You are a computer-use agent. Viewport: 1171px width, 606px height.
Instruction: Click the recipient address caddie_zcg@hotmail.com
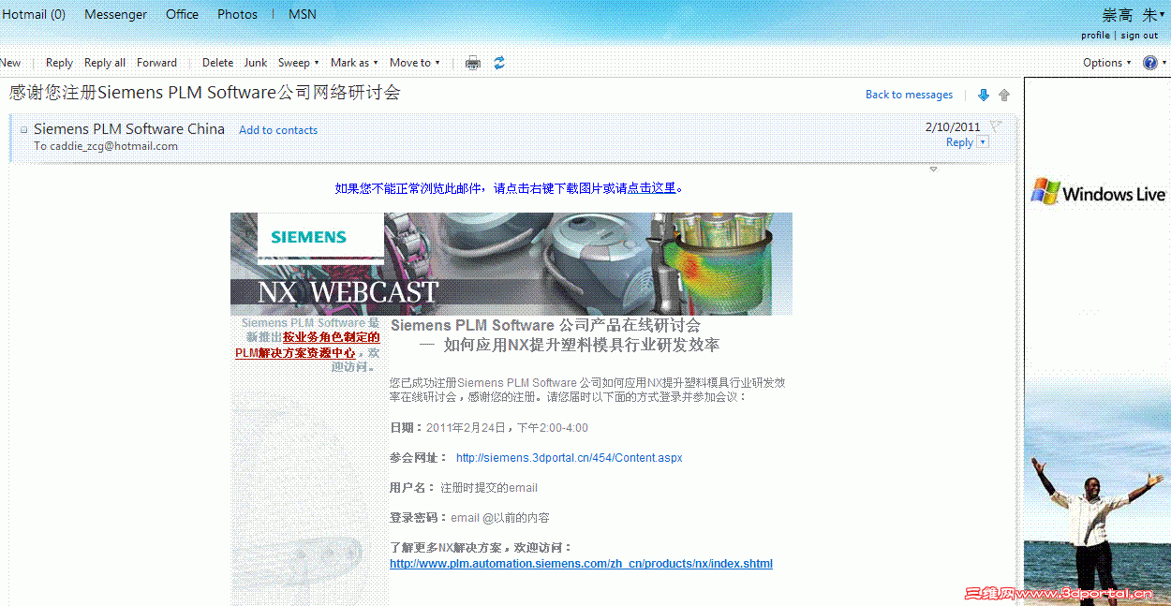pos(113,146)
